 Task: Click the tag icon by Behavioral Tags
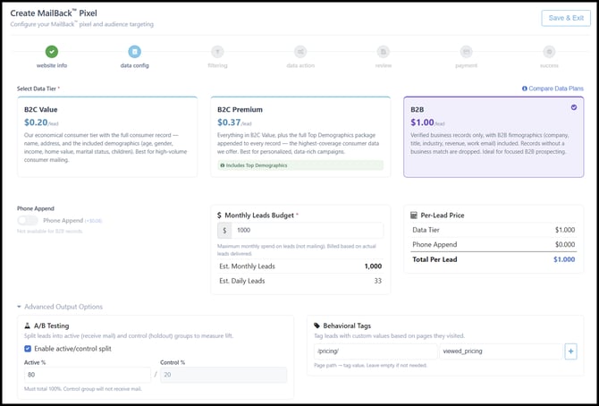click(x=316, y=326)
